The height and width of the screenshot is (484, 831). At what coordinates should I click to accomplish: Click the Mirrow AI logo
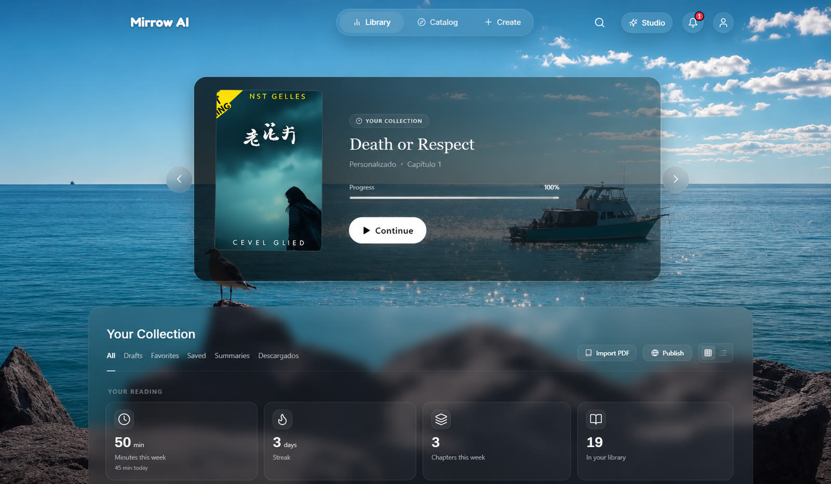pos(159,22)
